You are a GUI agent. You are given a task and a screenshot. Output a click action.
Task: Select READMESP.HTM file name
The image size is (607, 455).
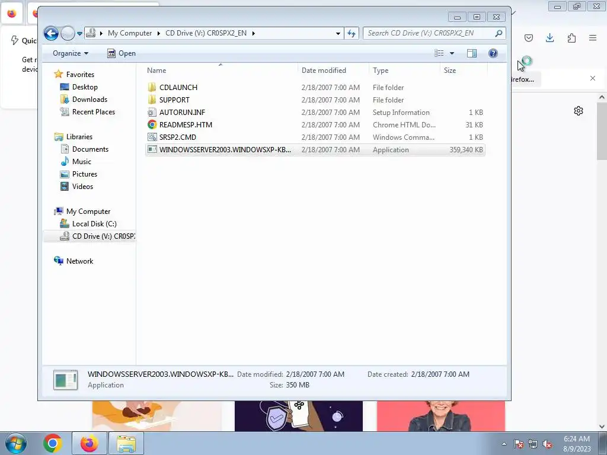[x=186, y=124]
